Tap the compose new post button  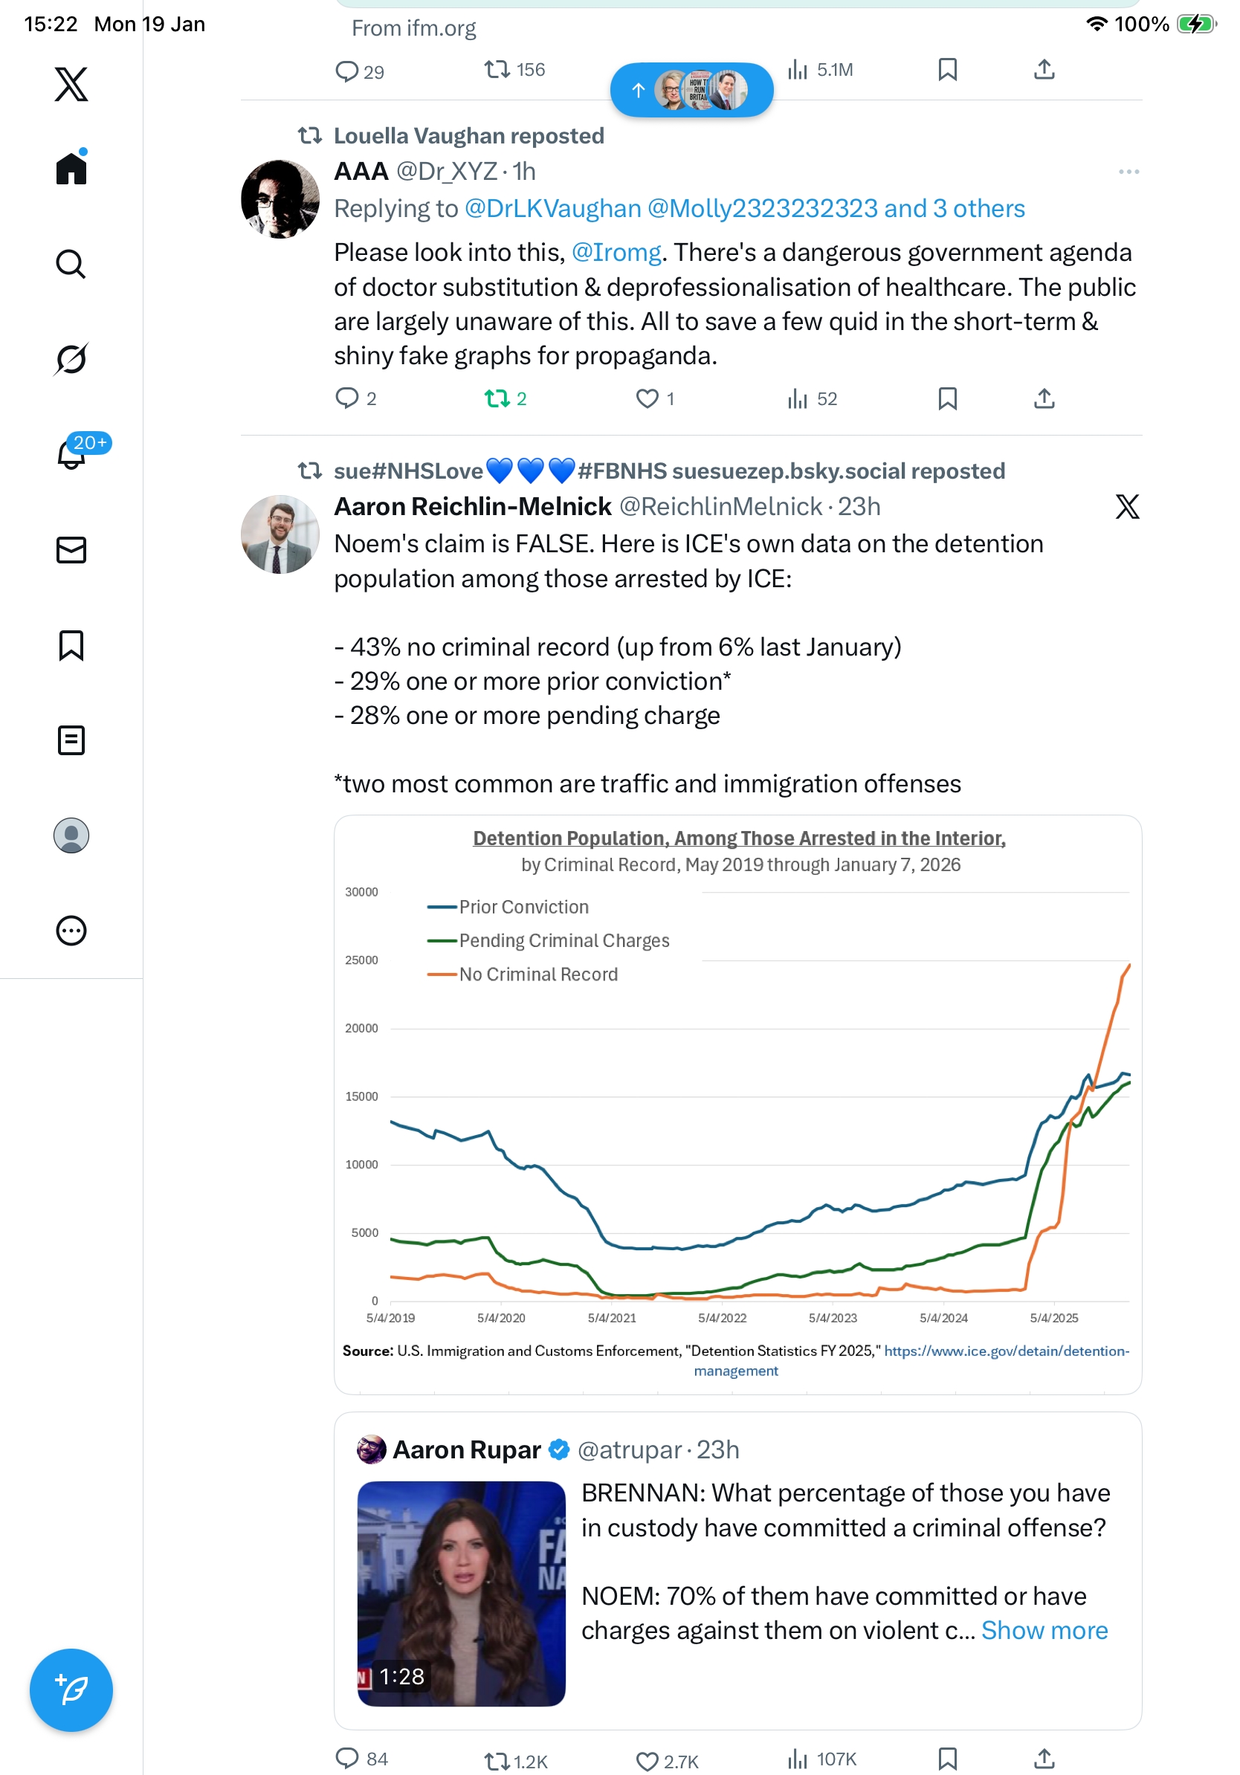(x=71, y=1690)
